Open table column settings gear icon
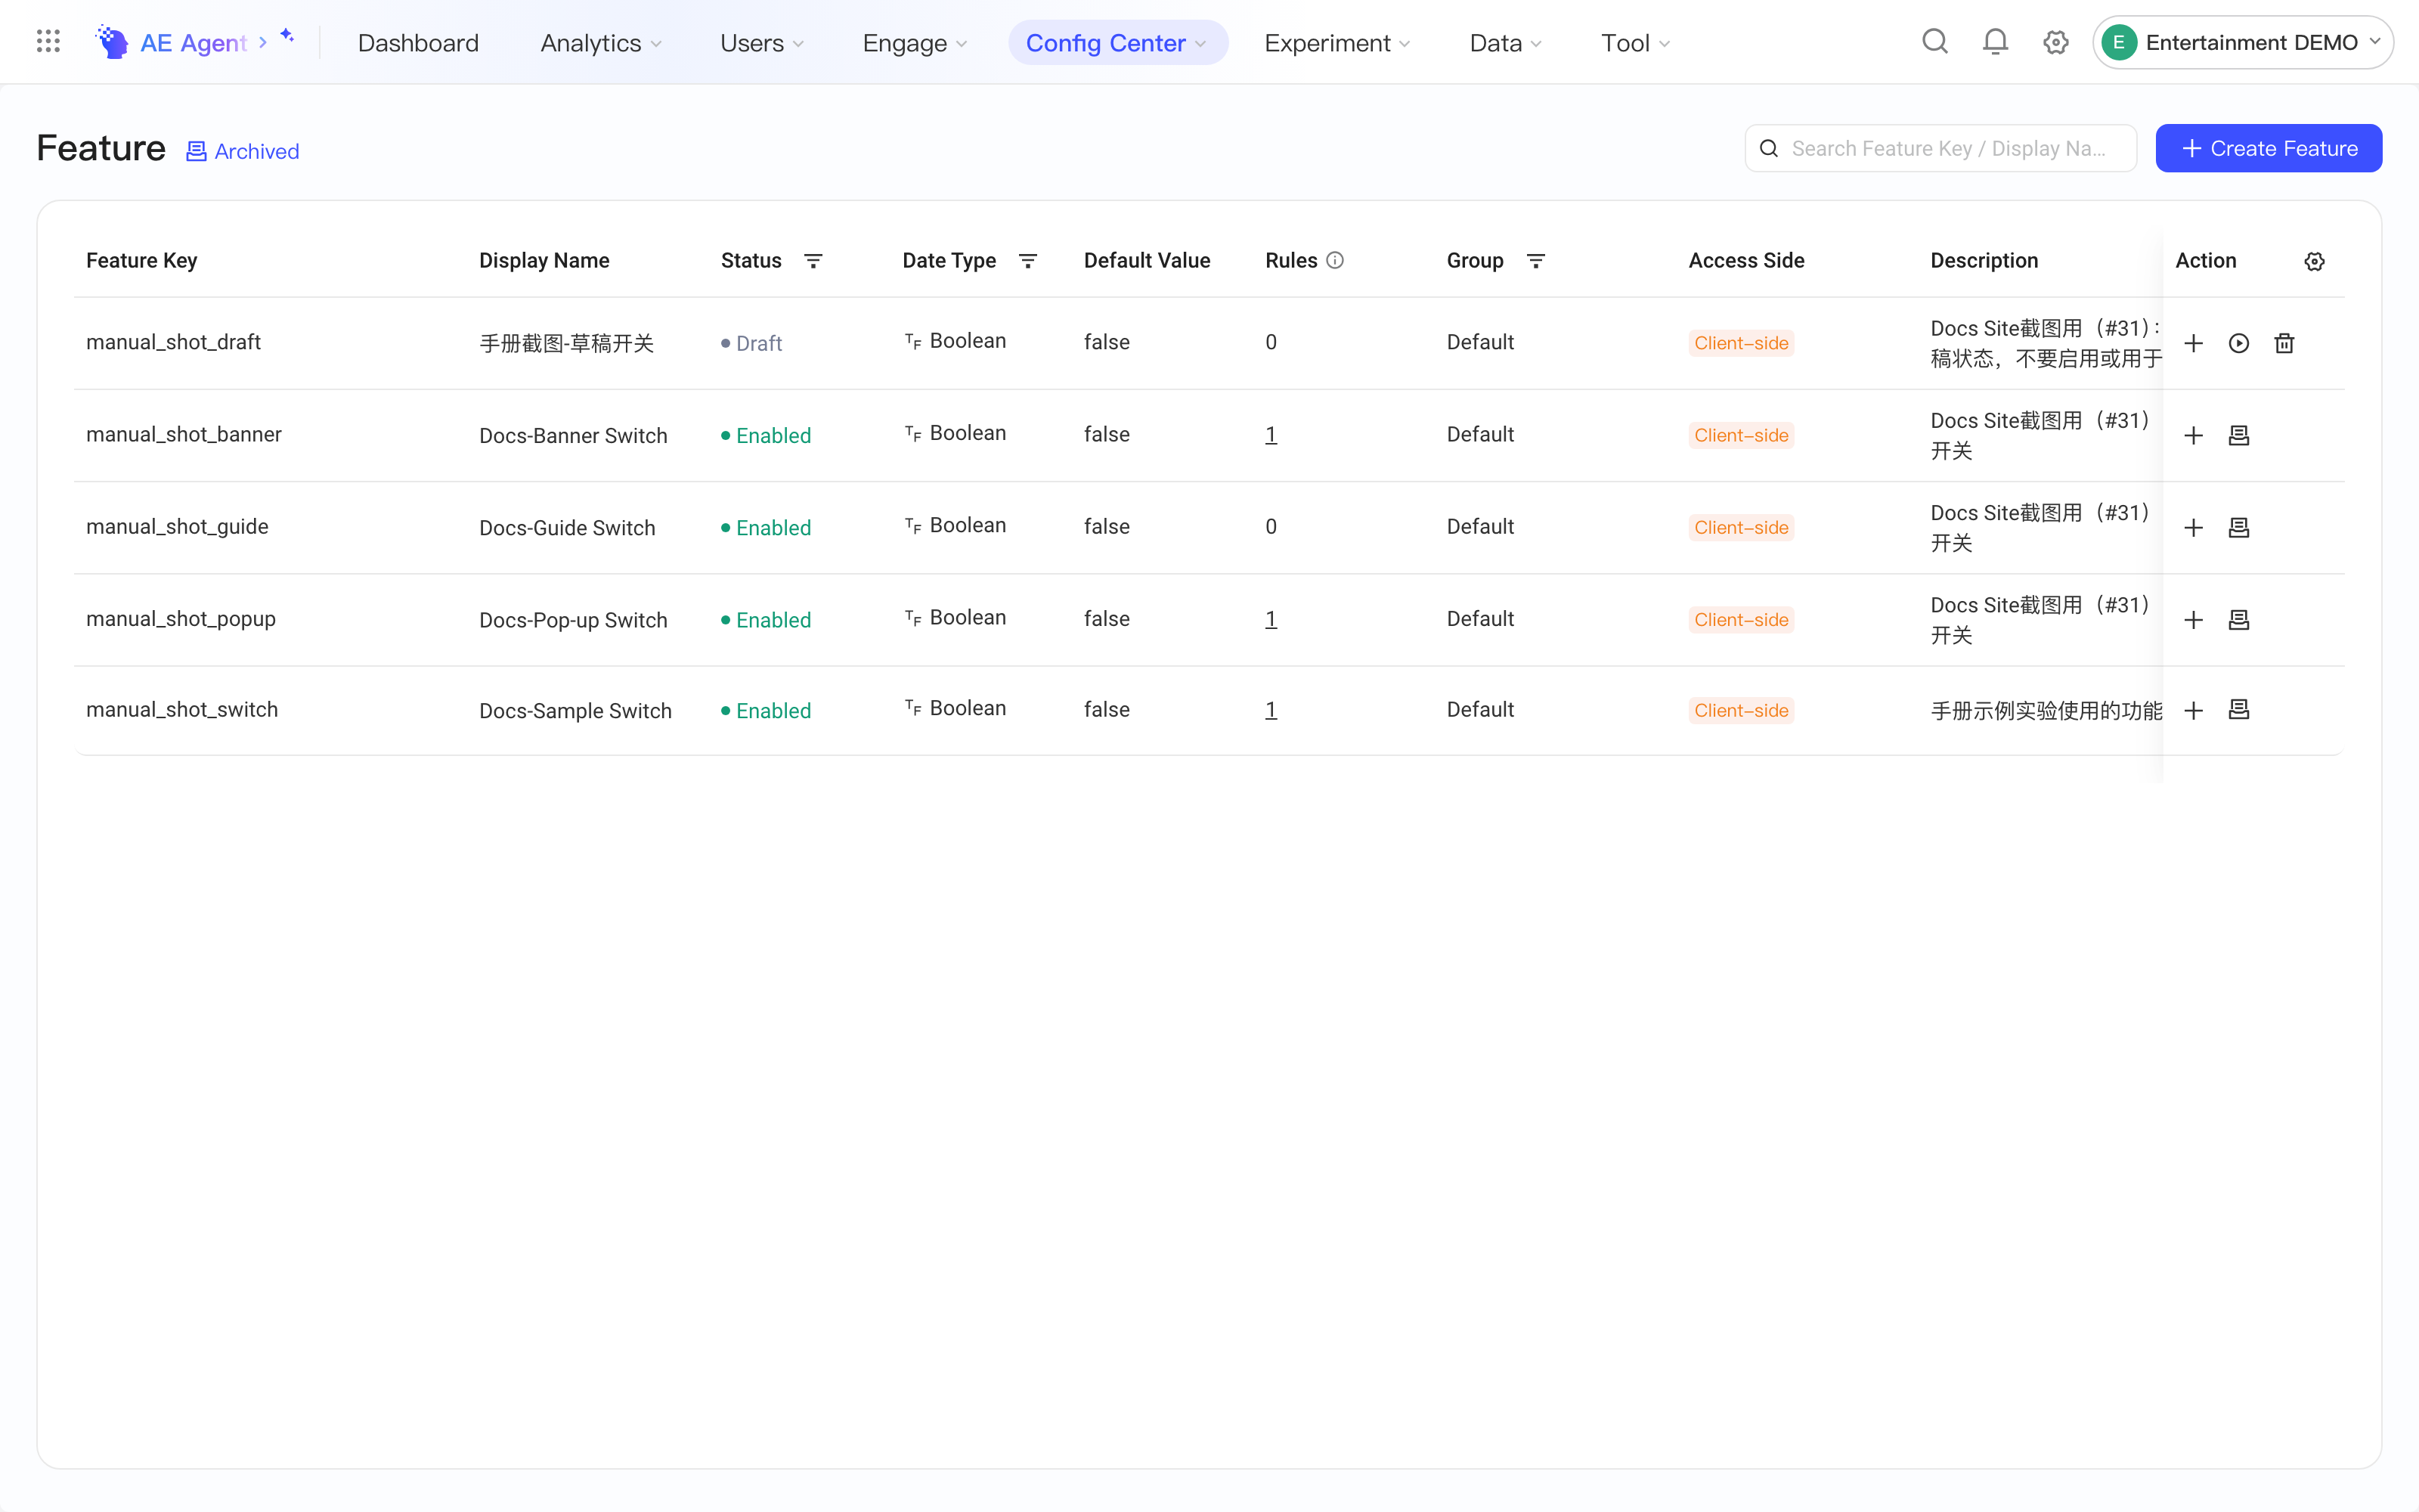Screen dimensions: 2419x1512 pyautogui.click(x=2314, y=261)
